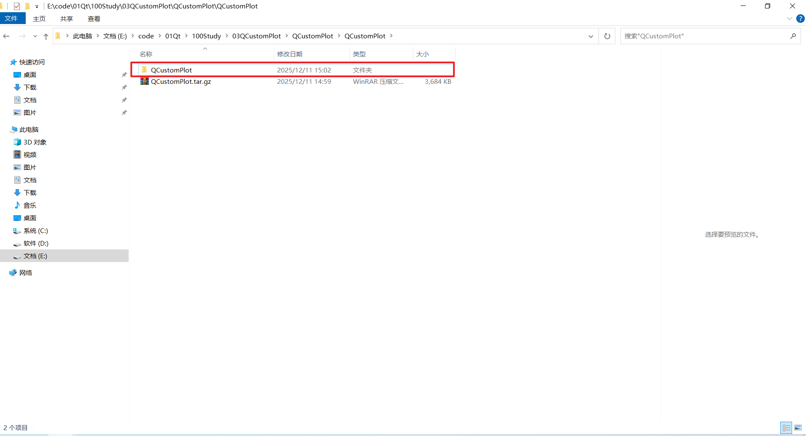Image resolution: width=806 pixels, height=436 pixels.
Task: Click 03QCustomPlot in the address breadcrumb
Action: click(256, 36)
